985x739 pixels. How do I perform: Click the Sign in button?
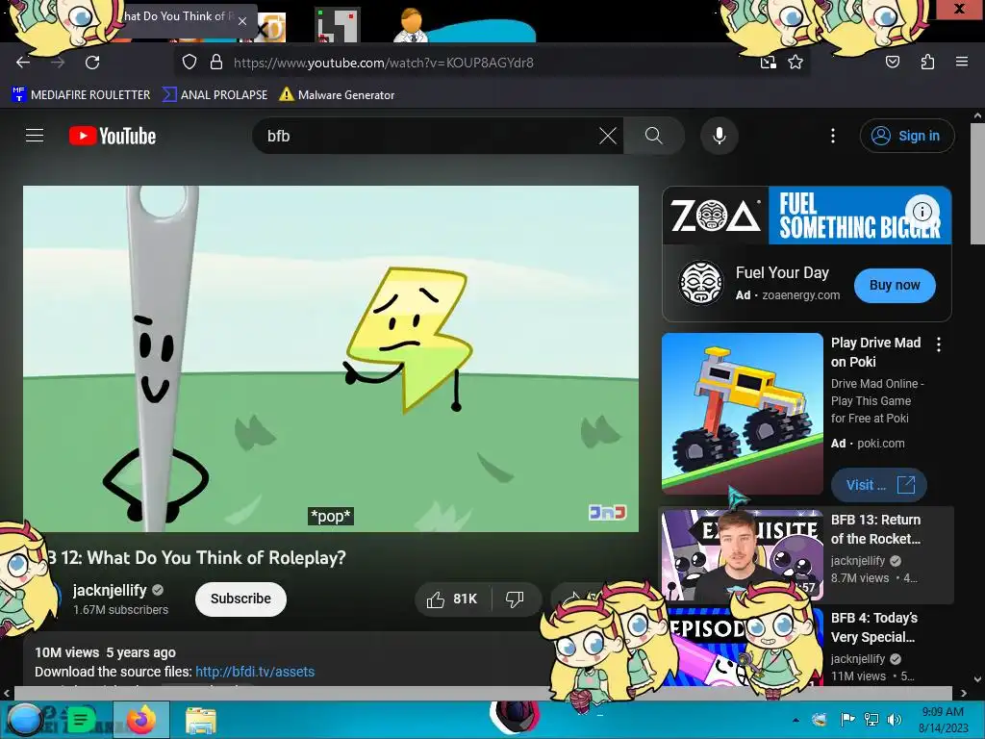point(907,136)
